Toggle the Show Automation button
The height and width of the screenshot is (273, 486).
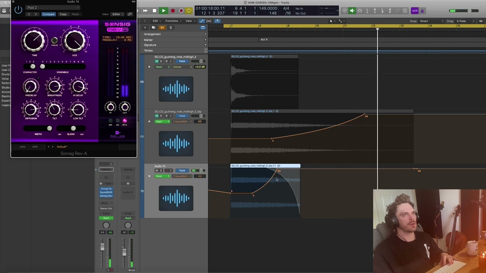(x=202, y=21)
